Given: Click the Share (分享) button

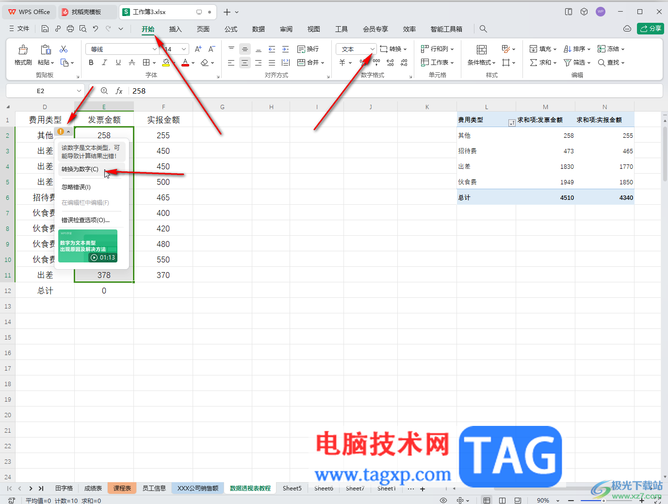Looking at the screenshot, I should (x=650, y=29).
